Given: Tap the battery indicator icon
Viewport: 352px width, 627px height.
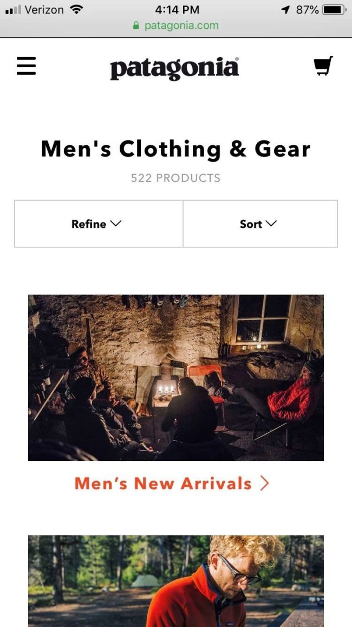Looking at the screenshot, I should coord(335,10).
